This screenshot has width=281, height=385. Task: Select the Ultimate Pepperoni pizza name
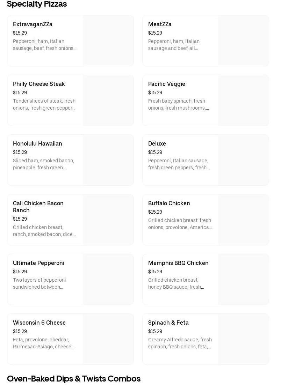[38, 263]
